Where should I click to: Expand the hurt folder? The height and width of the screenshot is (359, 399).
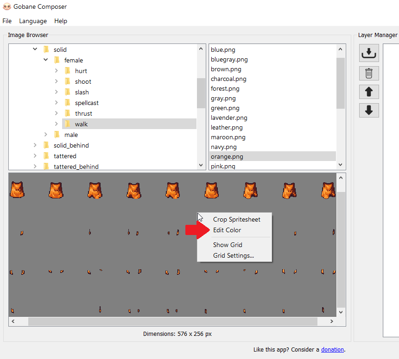[x=57, y=71]
